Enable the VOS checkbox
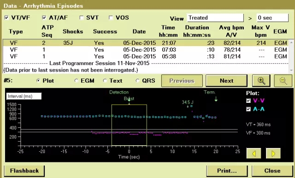Screen dimensions: 295x178 [x=111, y=18]
